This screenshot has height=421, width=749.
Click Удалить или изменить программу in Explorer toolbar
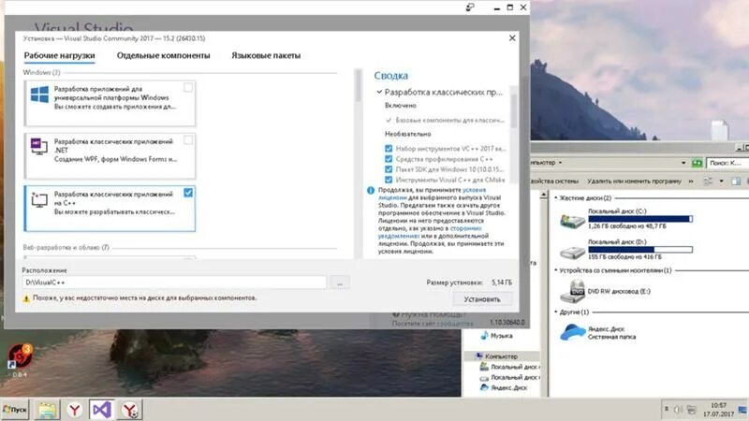tap(634, 181)
